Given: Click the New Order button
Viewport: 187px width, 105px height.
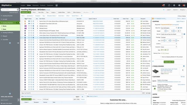Looking at the screenshot, I should [x=41, y=12].
